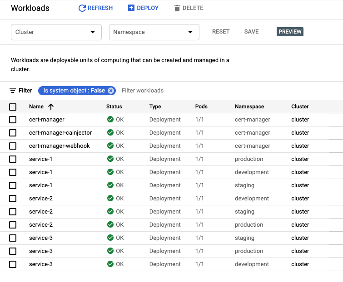Sort by the Status column header

pyautogui.click(x=114, y=107)
